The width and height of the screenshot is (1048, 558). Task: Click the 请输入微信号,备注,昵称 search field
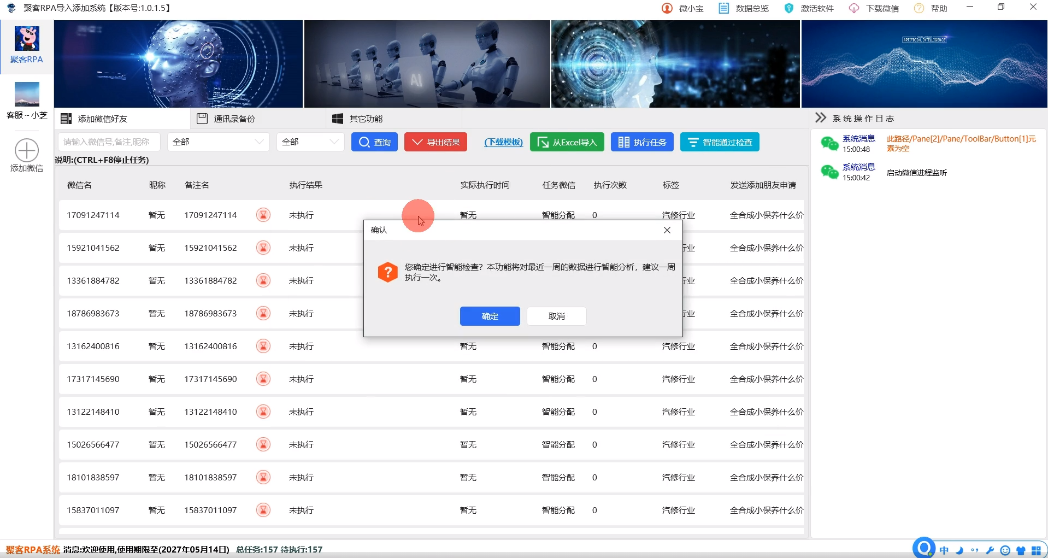pos(109,142)
